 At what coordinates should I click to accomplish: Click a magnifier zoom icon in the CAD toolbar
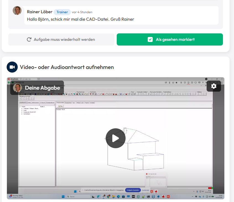[74, 94]
